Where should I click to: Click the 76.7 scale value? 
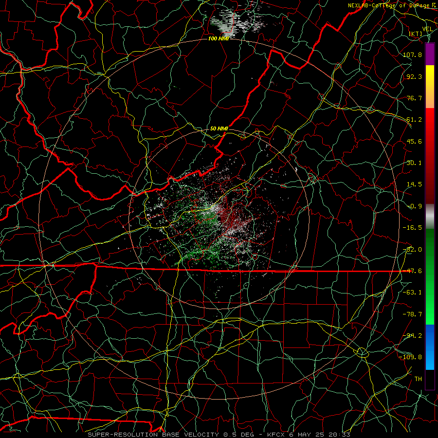[x=414, y=98]
